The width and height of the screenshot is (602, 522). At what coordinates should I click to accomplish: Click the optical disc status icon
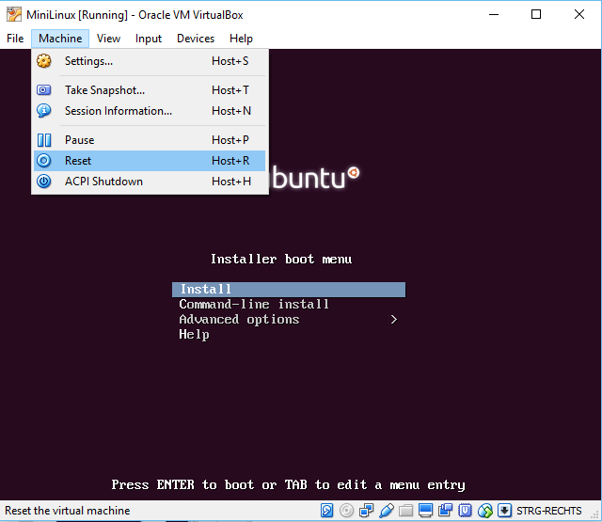tap(347, 511)
